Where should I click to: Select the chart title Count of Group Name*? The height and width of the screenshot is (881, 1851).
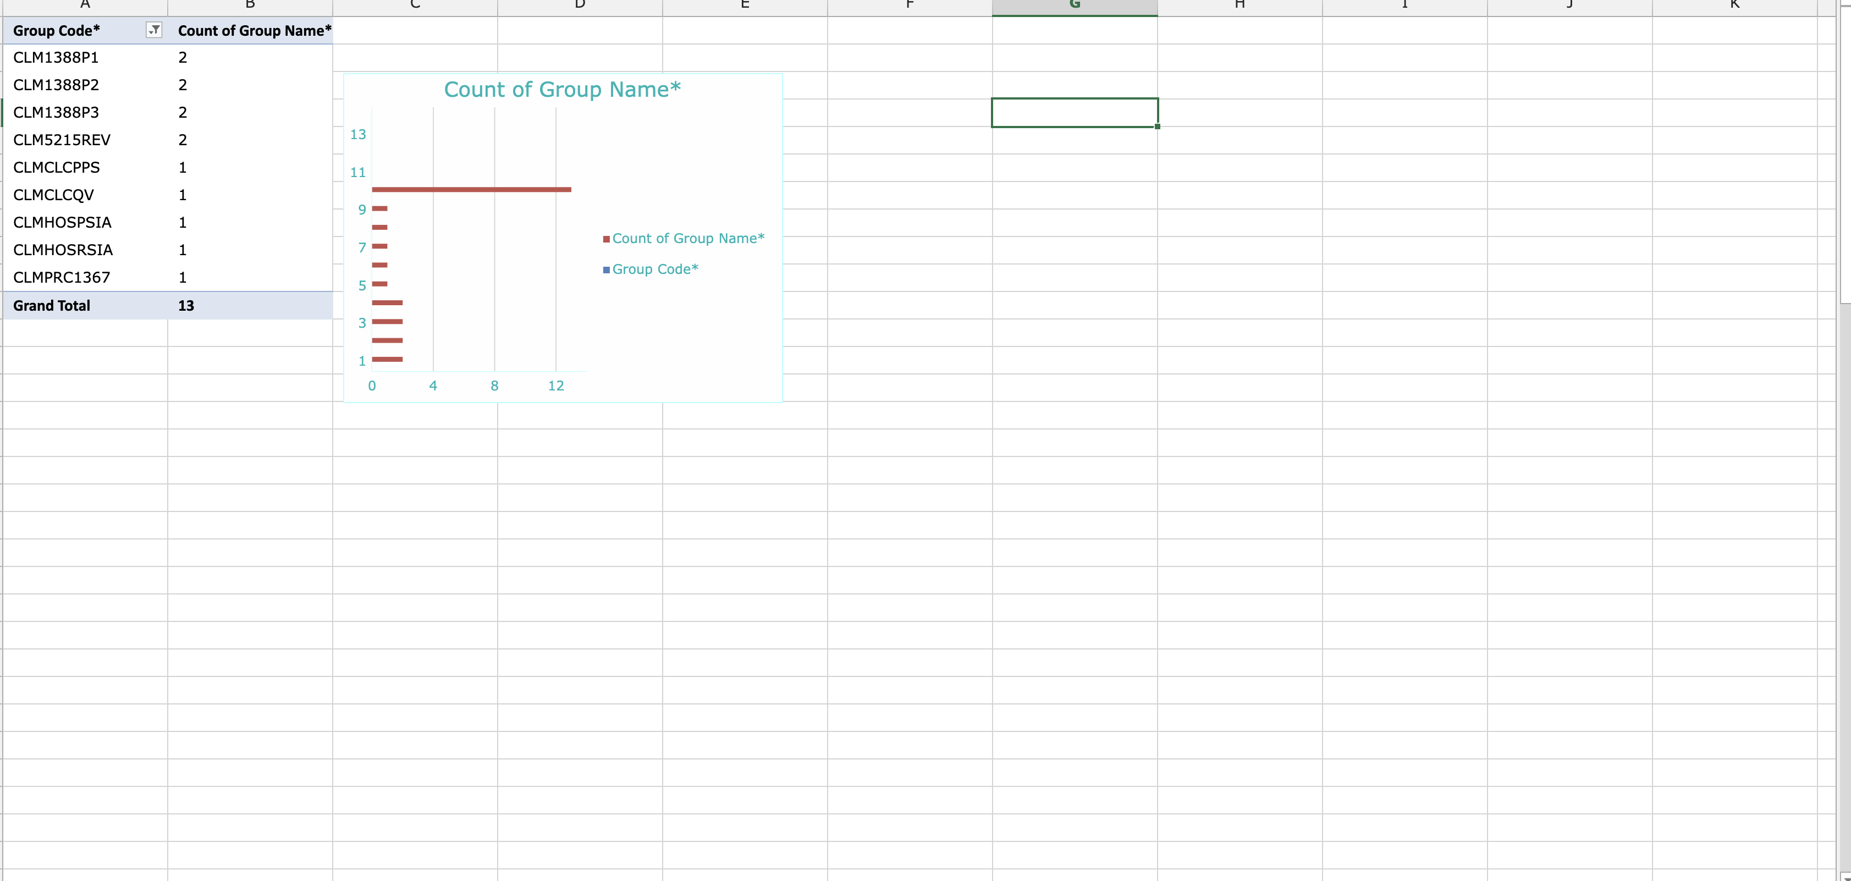562,89
